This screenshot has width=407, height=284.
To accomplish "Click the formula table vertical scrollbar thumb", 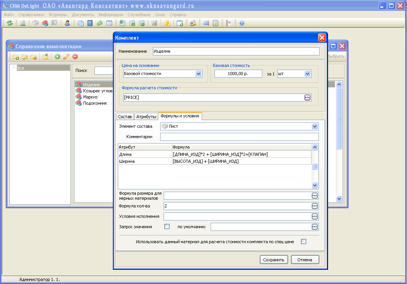I will click(x=315, y=167).
